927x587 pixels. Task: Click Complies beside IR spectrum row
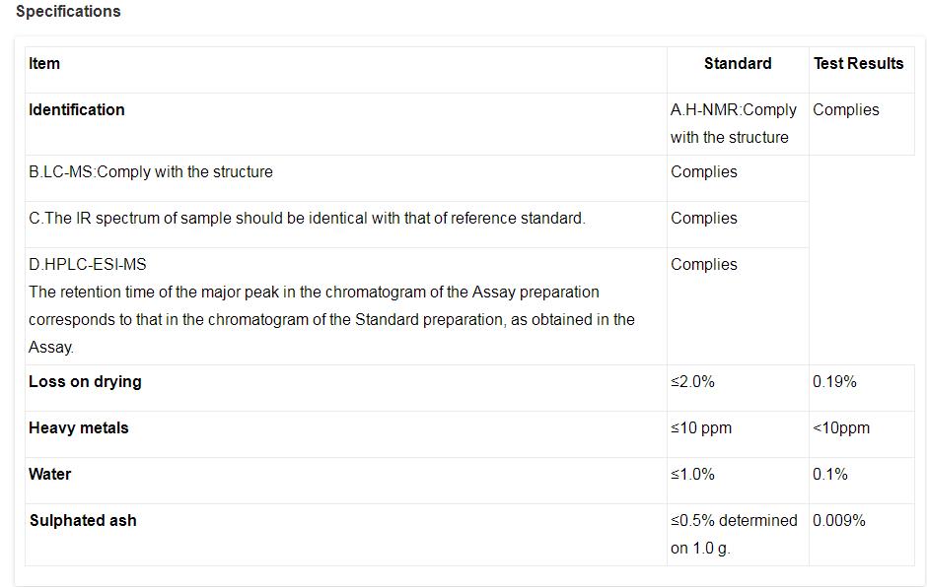coord(703,219)
